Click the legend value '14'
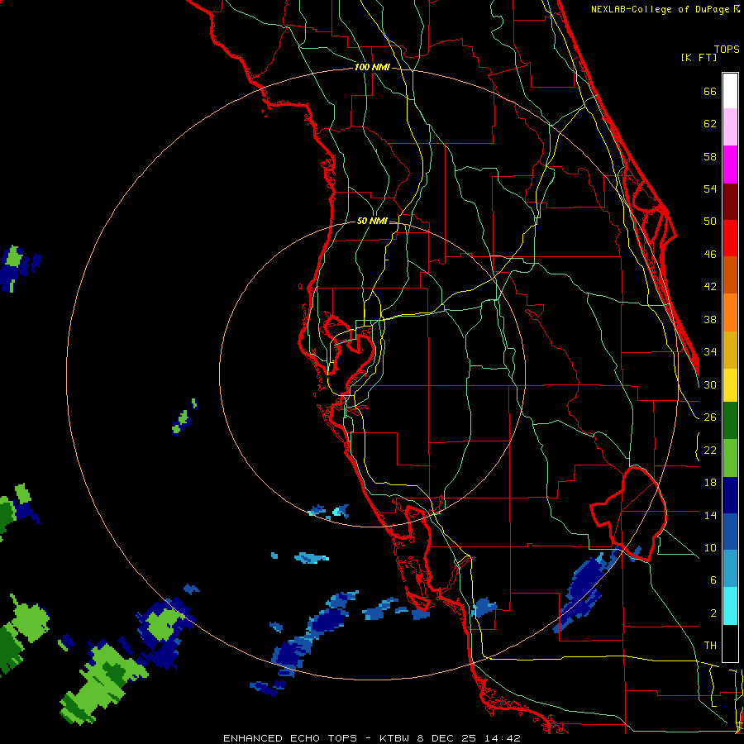 (710, 515)
